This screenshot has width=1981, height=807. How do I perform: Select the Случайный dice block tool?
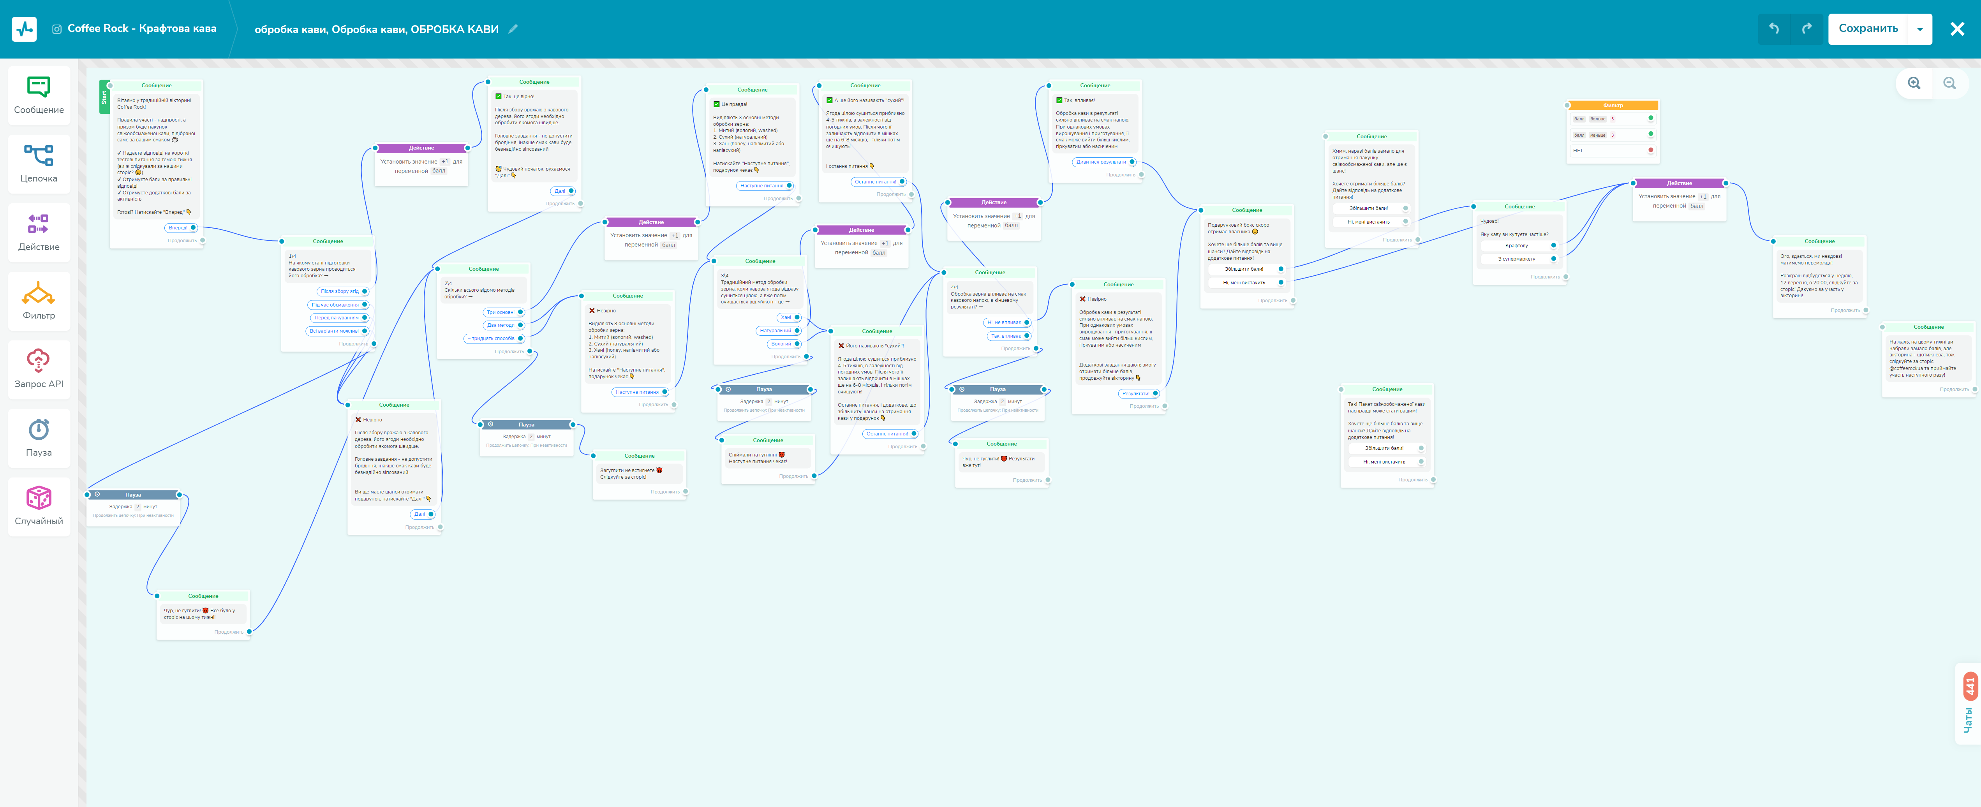[39, 506]
